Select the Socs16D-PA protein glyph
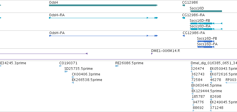 pos(206,47)
